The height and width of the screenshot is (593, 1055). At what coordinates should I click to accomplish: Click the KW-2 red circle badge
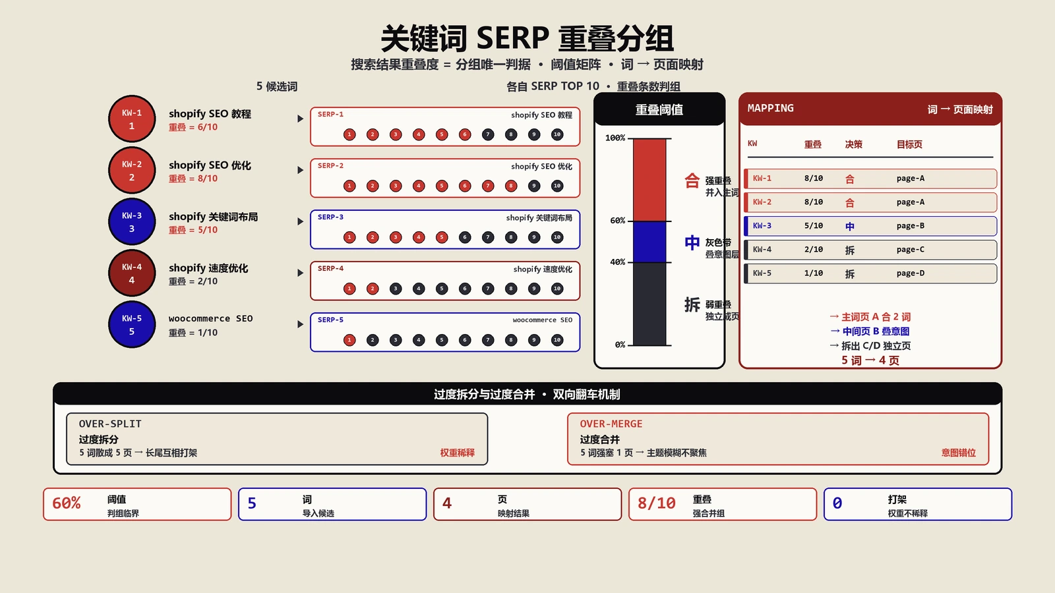(x=132, y=171)
